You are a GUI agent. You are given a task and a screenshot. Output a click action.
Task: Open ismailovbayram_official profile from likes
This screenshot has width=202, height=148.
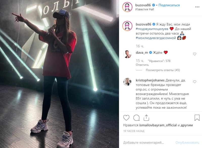click(158, 125)
